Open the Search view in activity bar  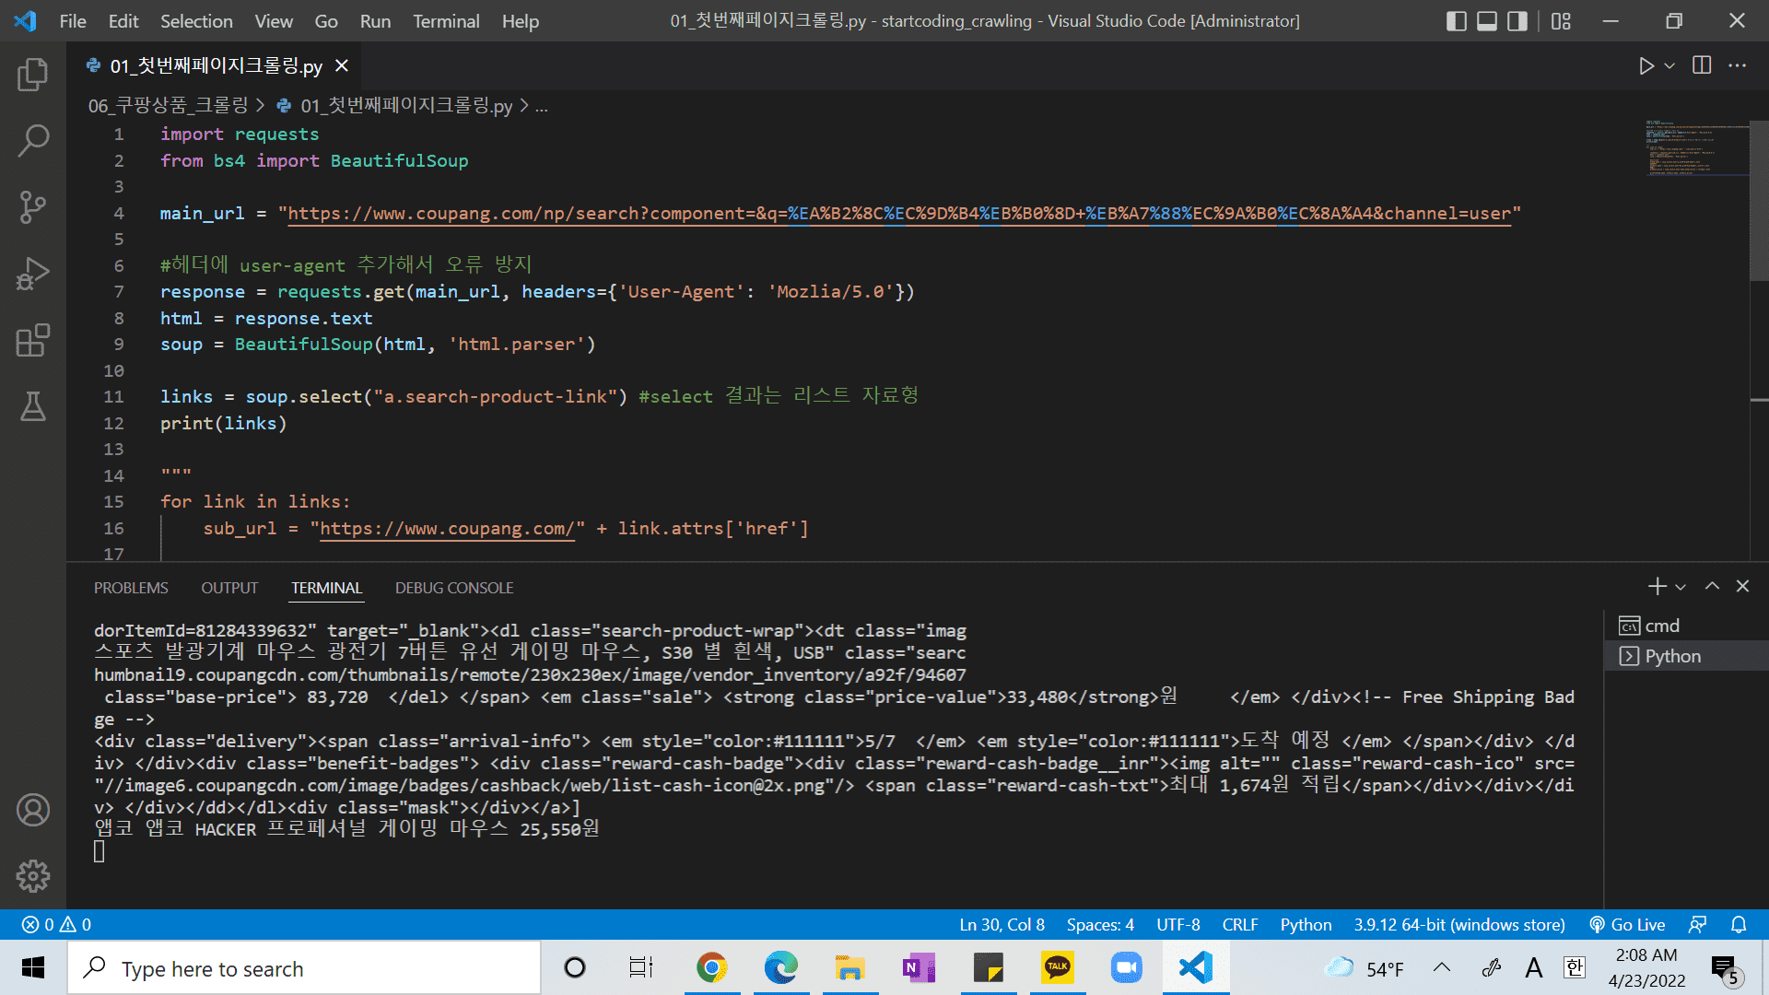coord(33,141)
